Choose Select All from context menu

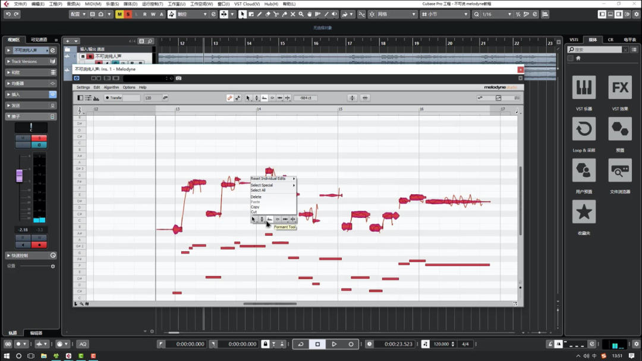[258, 191]
